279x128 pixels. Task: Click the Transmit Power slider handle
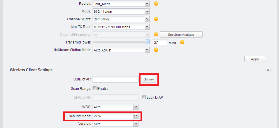point(148,42)
